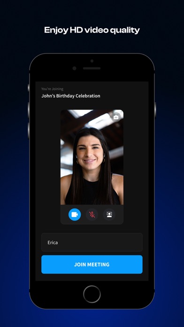Click the John's Birthday Celebration title

(70, 96)
